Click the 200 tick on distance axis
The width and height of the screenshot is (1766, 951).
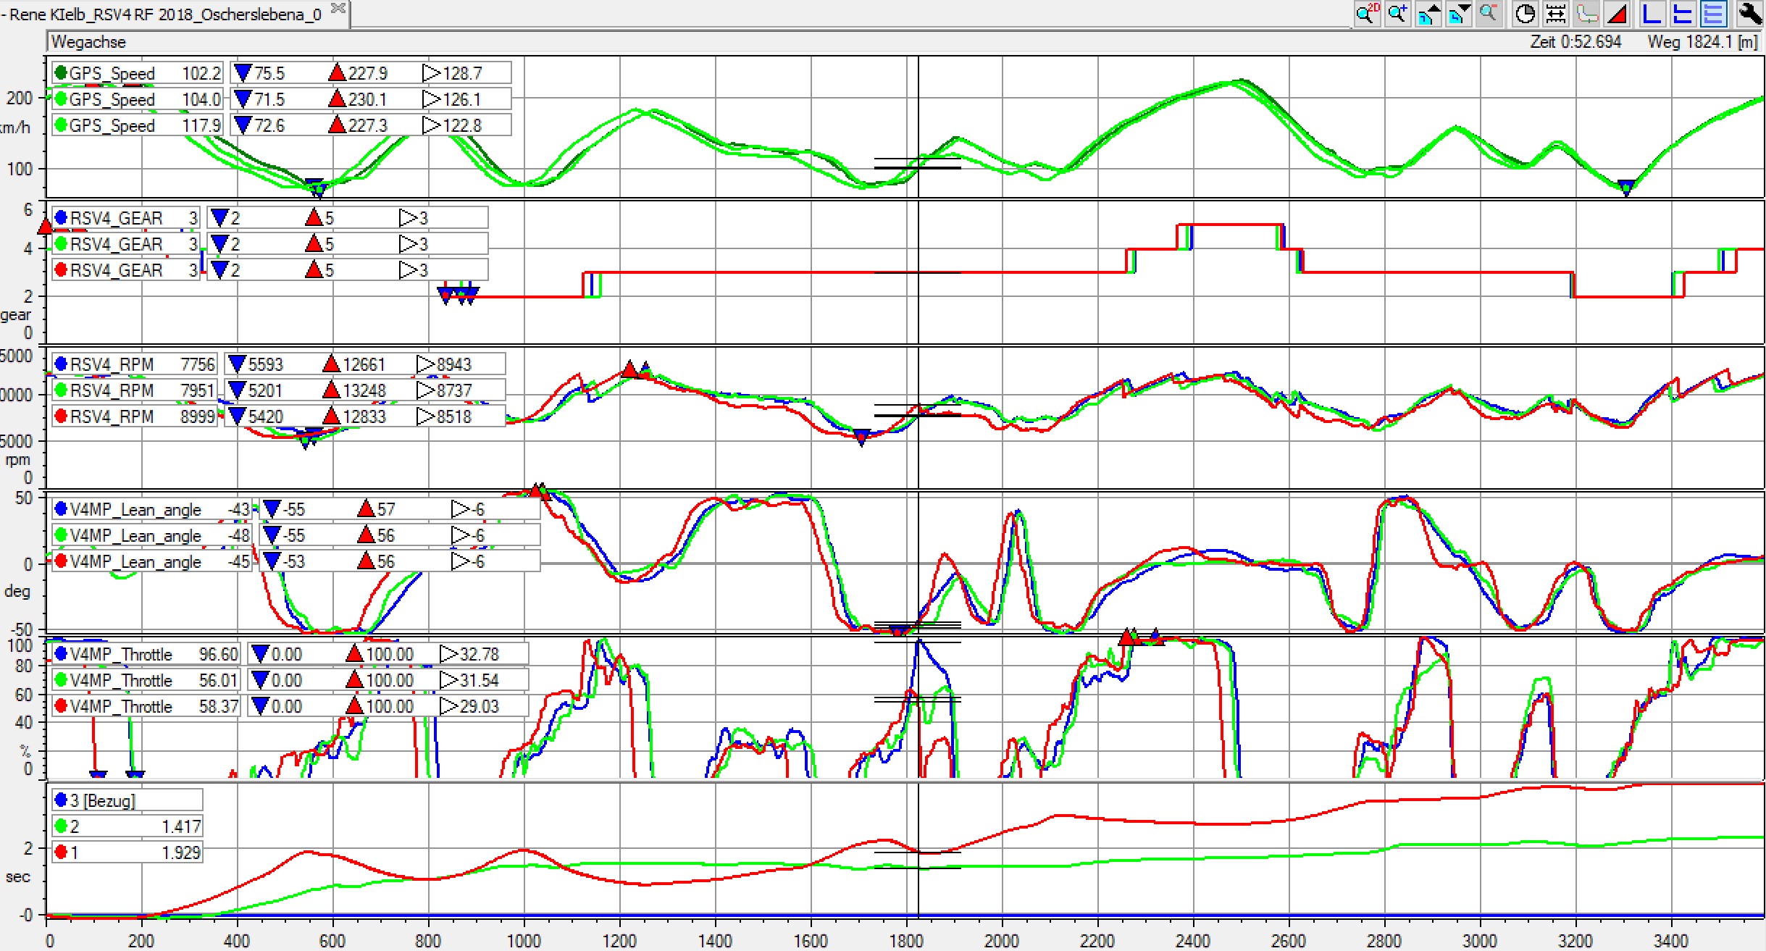pyautogui.click(x=141, y=940)
